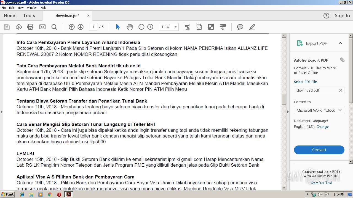Open the Help question mark icon
Screen dimensions: 353x198
tap(326, 16)
